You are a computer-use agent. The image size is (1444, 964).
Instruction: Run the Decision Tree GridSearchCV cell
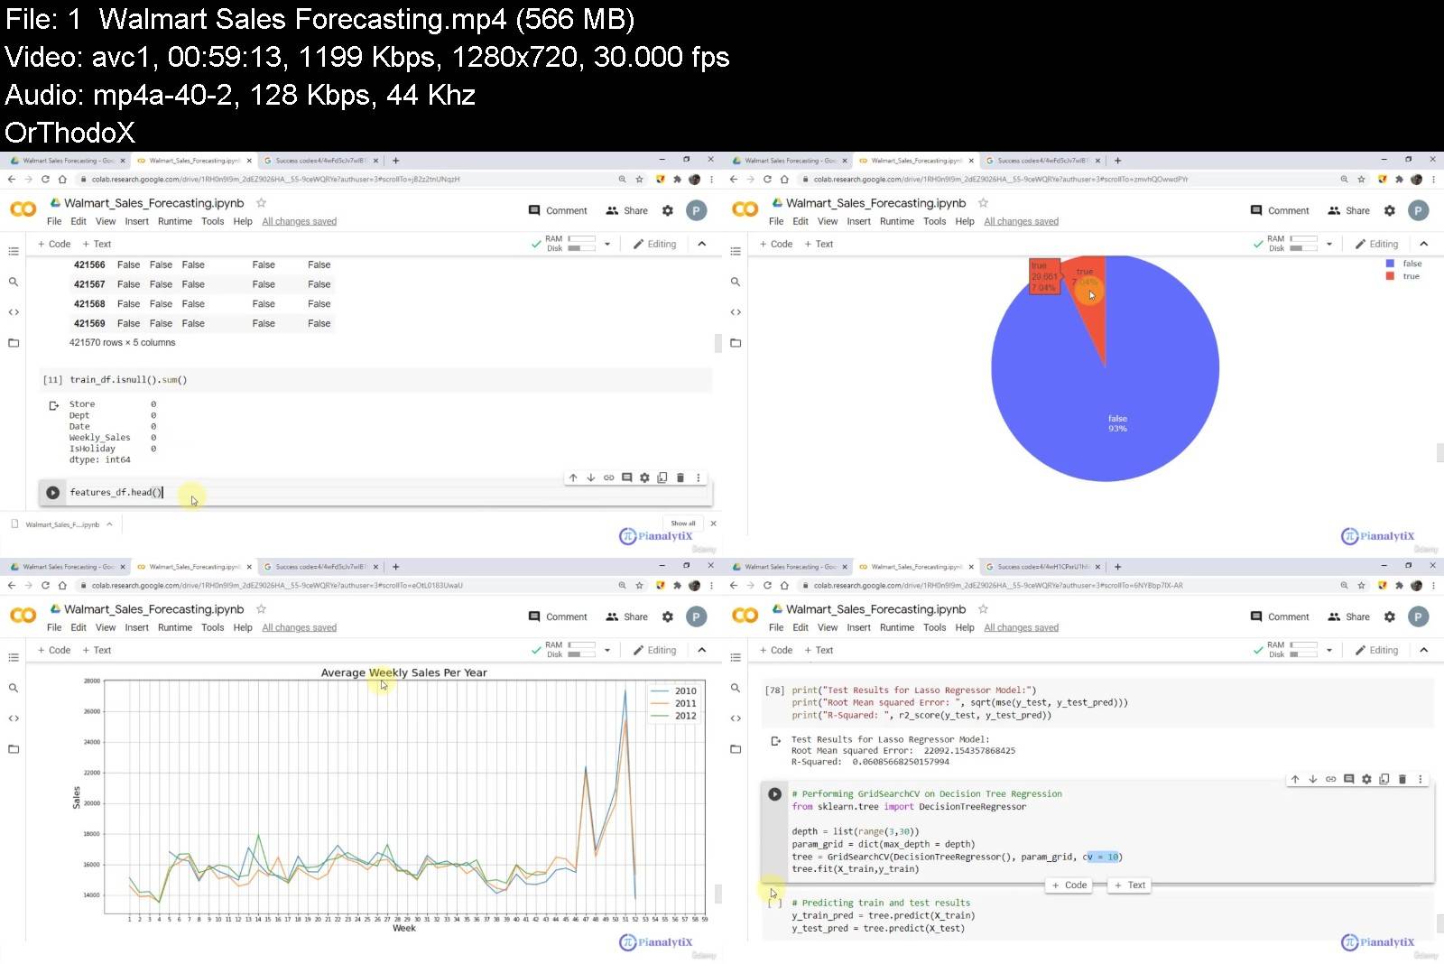774,794
